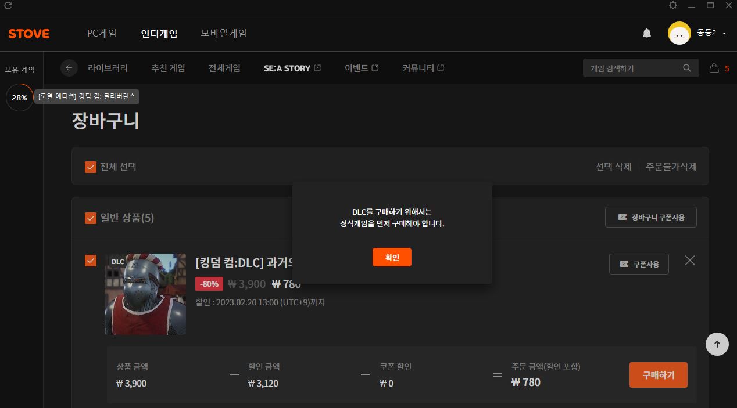This screenshot has width=737, height=408.
Task: Remove the DLC item with X icon
Action: 690,261
